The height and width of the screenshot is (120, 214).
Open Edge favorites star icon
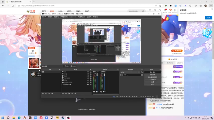[196, 6]
